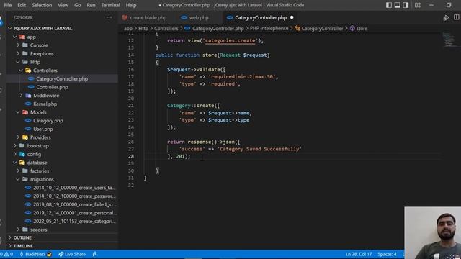The image size is (461, 259).
Task: Click the minimap code preview
Action: [449, 40]
